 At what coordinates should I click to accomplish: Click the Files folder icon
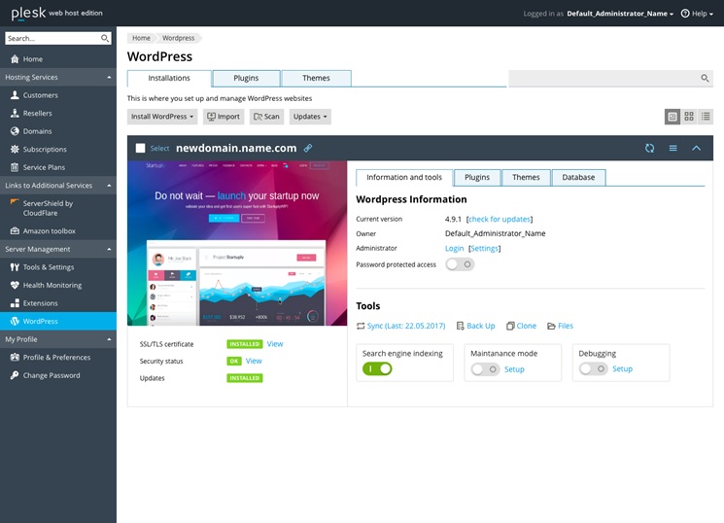pos(551,327)
